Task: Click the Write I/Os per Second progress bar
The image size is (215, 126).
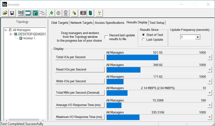Action: 156,82
